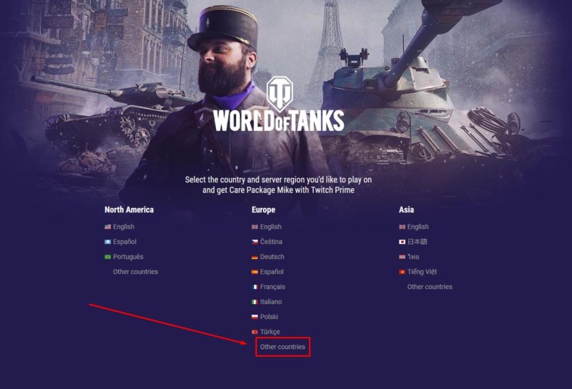
Task: Click the Czech flag beside Čeština
Action: pos(255,242)
